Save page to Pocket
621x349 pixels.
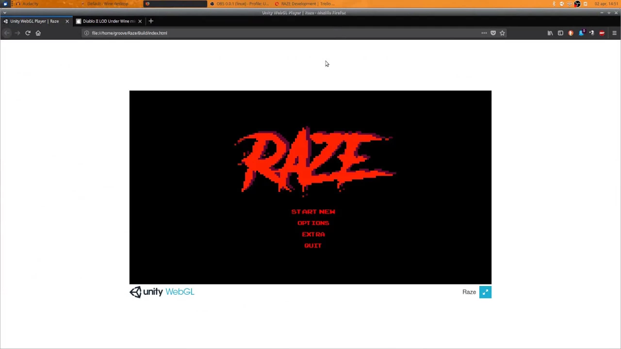[x=493, y=33]
